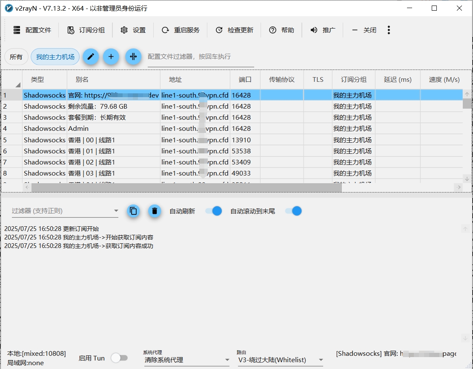Click the 重启服务 restart service button
Screen dimensions: 473x369
(181, 30)
